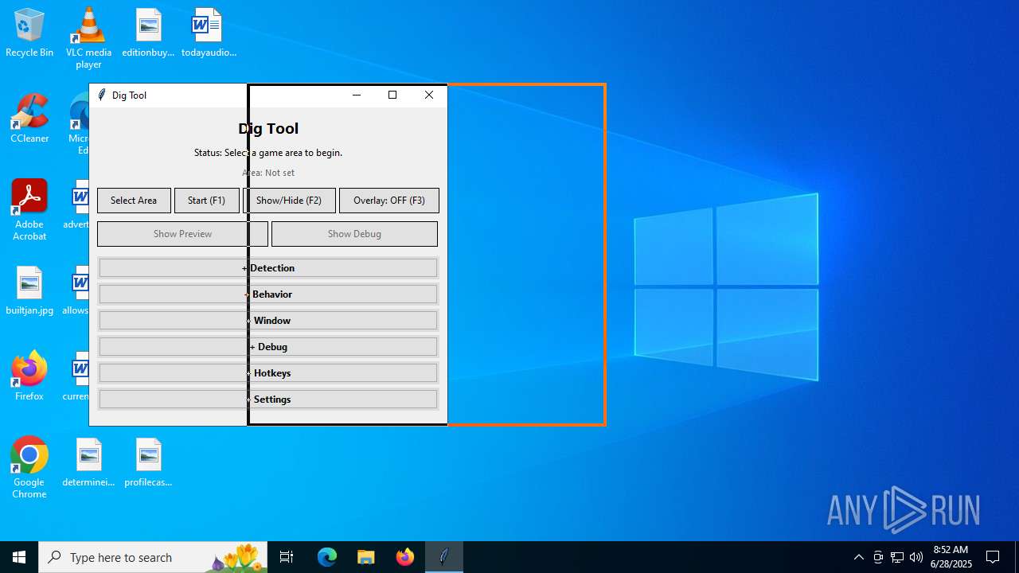Launch Microsoft Edge from the taskbar
The image size is (1019, 573).
pos(327,557)
